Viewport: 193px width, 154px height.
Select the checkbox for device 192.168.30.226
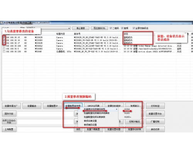click(4, 46)
